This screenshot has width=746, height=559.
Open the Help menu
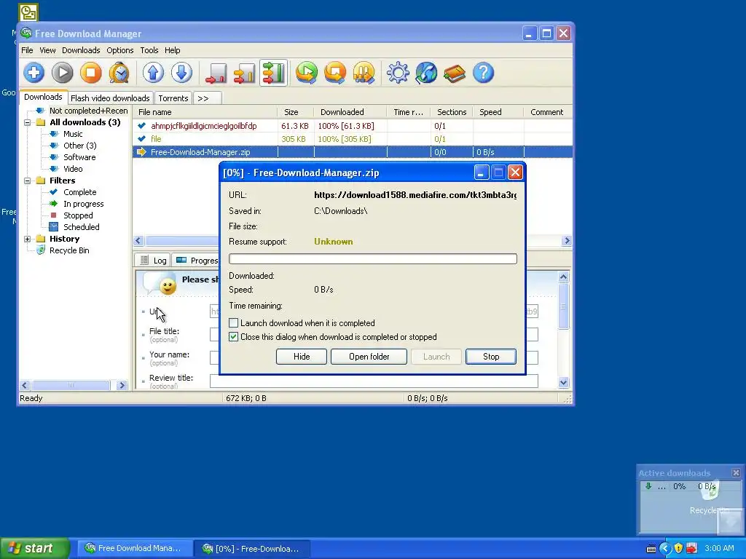[x=172, y=50]
